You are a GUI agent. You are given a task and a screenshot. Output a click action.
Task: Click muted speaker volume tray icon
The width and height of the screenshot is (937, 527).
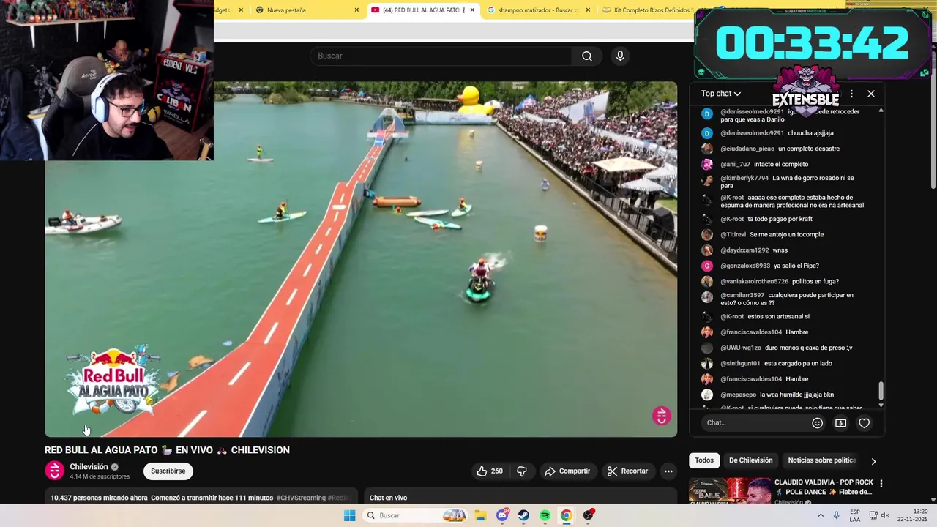click(x=885, y=515)
